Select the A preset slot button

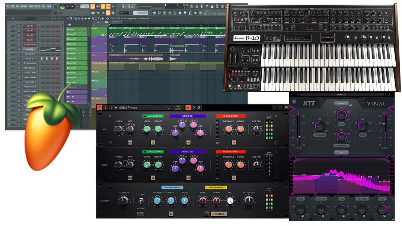(188, 108)
